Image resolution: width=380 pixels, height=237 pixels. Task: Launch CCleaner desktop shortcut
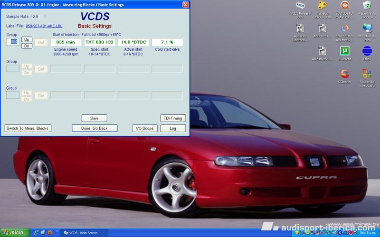[x=345, y=76]
